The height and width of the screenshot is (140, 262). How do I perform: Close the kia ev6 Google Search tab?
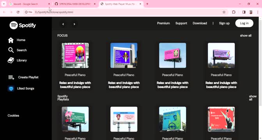point(49,4)
